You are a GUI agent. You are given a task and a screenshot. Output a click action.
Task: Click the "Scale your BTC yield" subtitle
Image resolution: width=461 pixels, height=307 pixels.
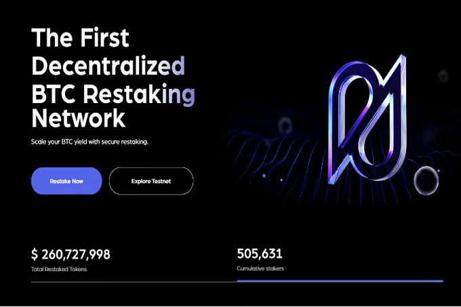click(89, 142)
